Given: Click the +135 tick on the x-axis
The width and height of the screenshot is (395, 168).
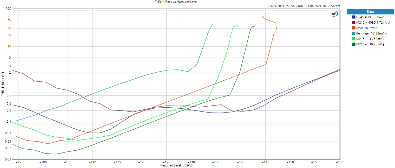Looking at the screenshot, I should point(216,162).
